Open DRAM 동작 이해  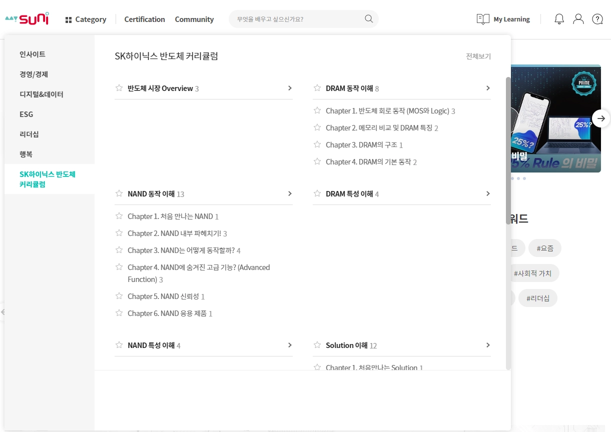[x=349, y=88]
